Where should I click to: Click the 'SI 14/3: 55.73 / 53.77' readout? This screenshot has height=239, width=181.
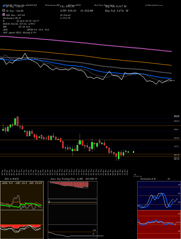point(28,21)
